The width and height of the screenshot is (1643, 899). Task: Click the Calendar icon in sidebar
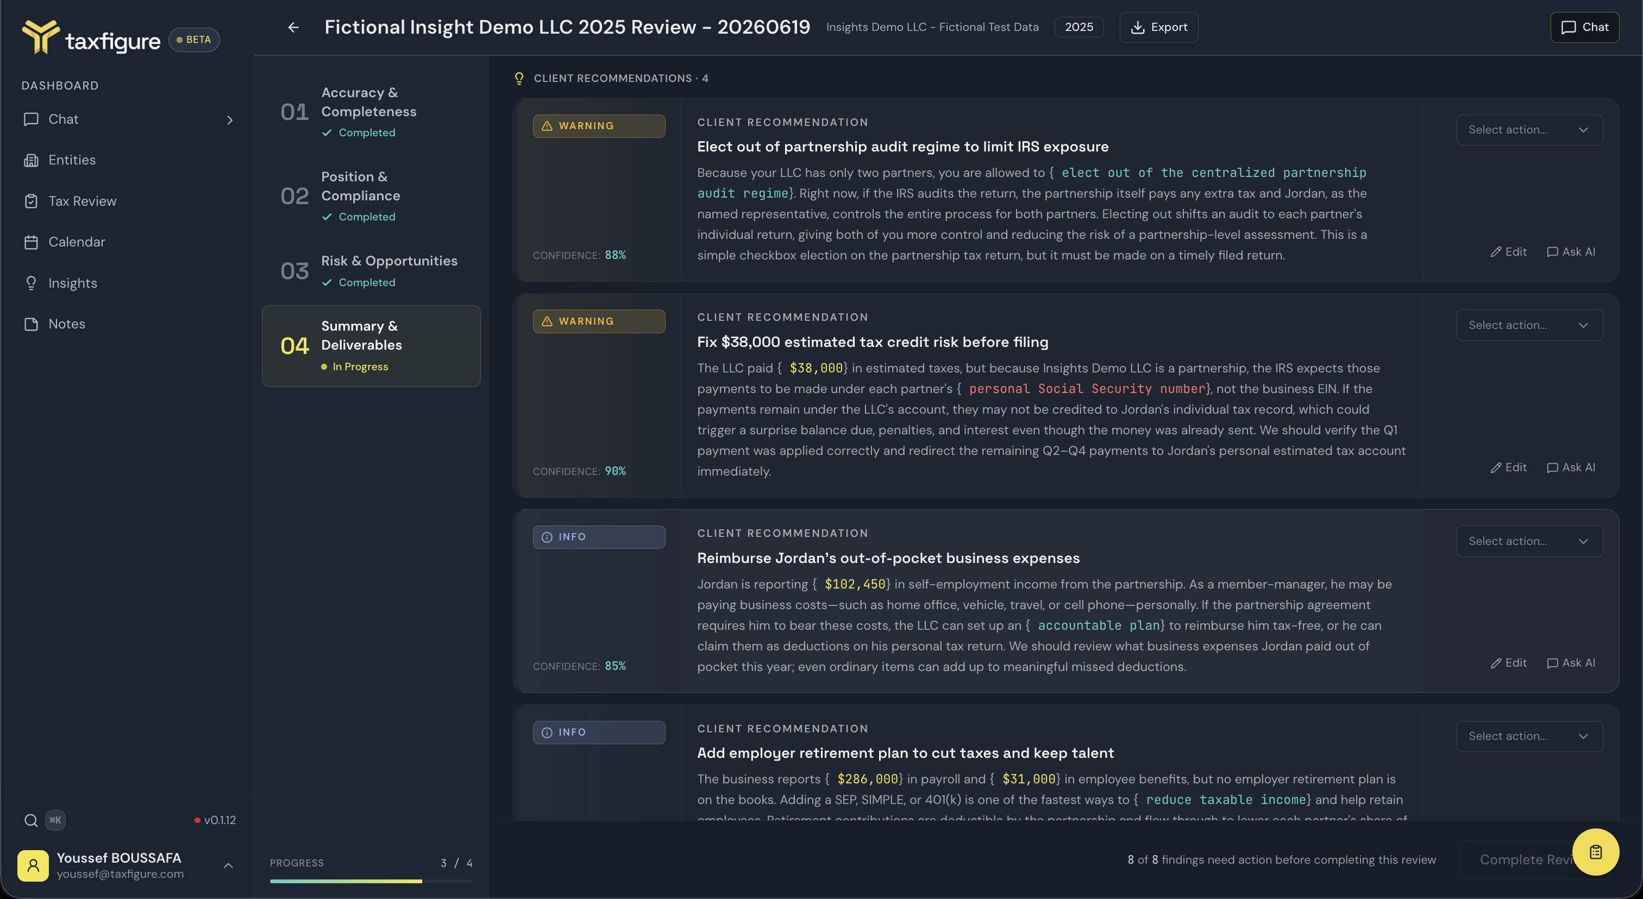(x=30, y=242)
